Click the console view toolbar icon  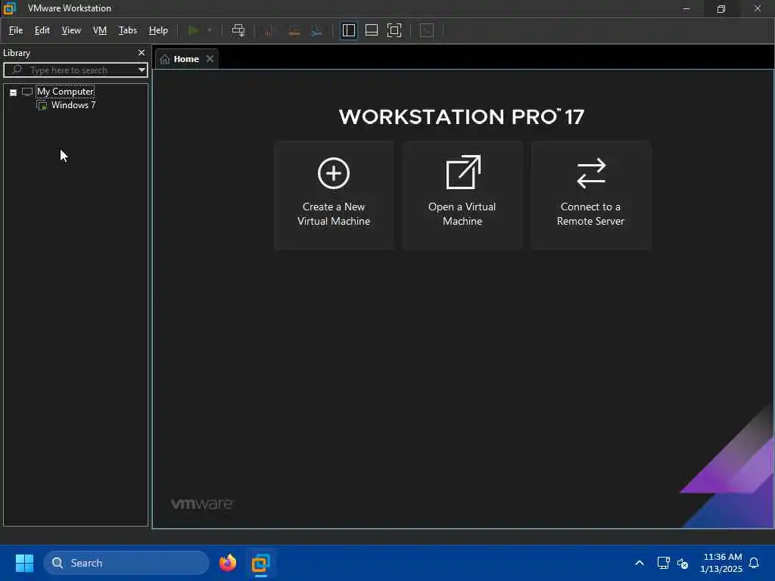pos(427,30)
